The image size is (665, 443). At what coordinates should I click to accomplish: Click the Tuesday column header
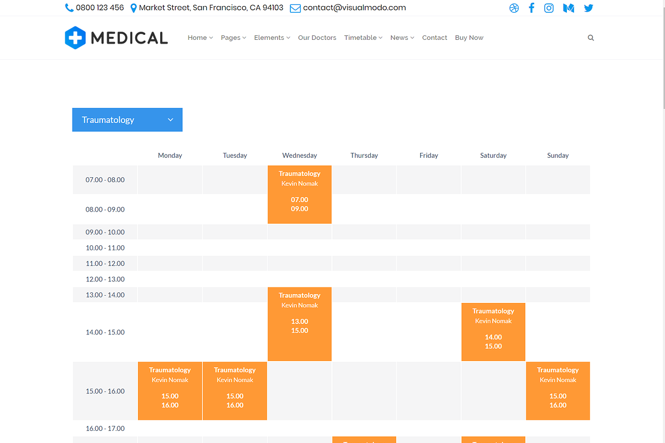[235, 156]
